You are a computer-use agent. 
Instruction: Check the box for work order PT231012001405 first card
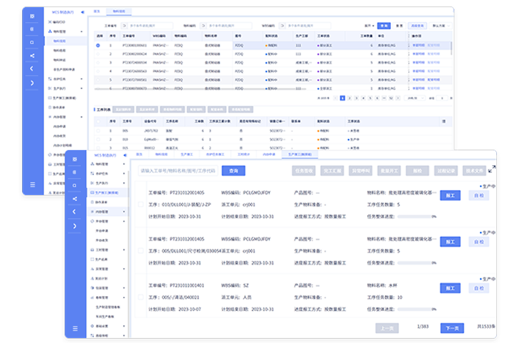pyautogui.click(x=141, y=205)
